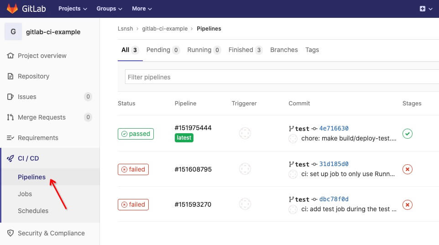Click the CI / CD rocket icon
The width and height of the screenshot is (439, 245).
point(10,158)
